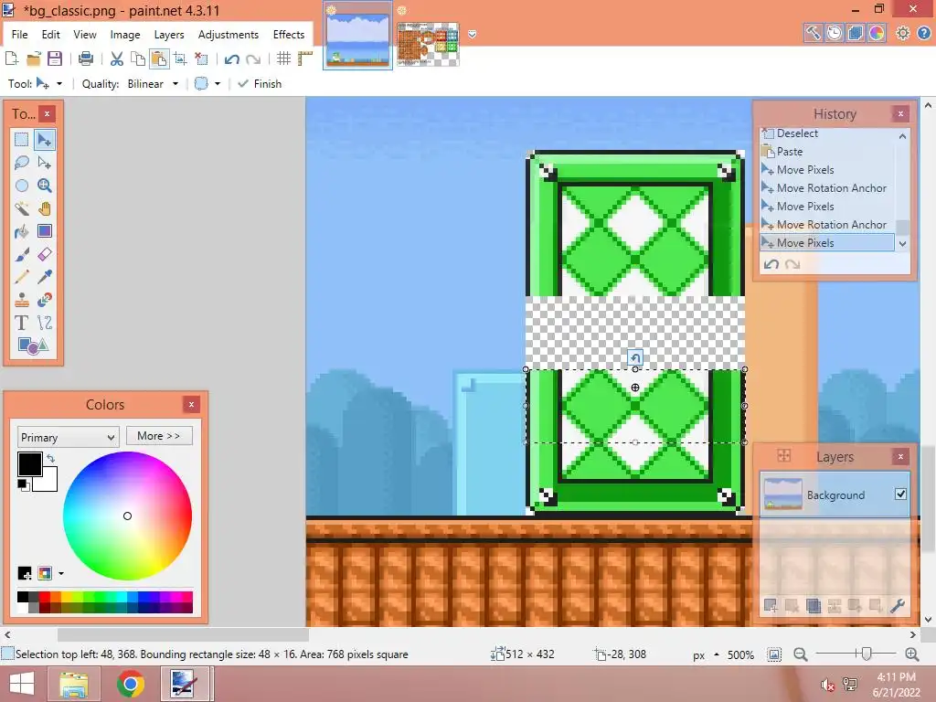Select the Paint Bucket tool
Viewport: 936px width, 702px height.
[x=22, y=231]
